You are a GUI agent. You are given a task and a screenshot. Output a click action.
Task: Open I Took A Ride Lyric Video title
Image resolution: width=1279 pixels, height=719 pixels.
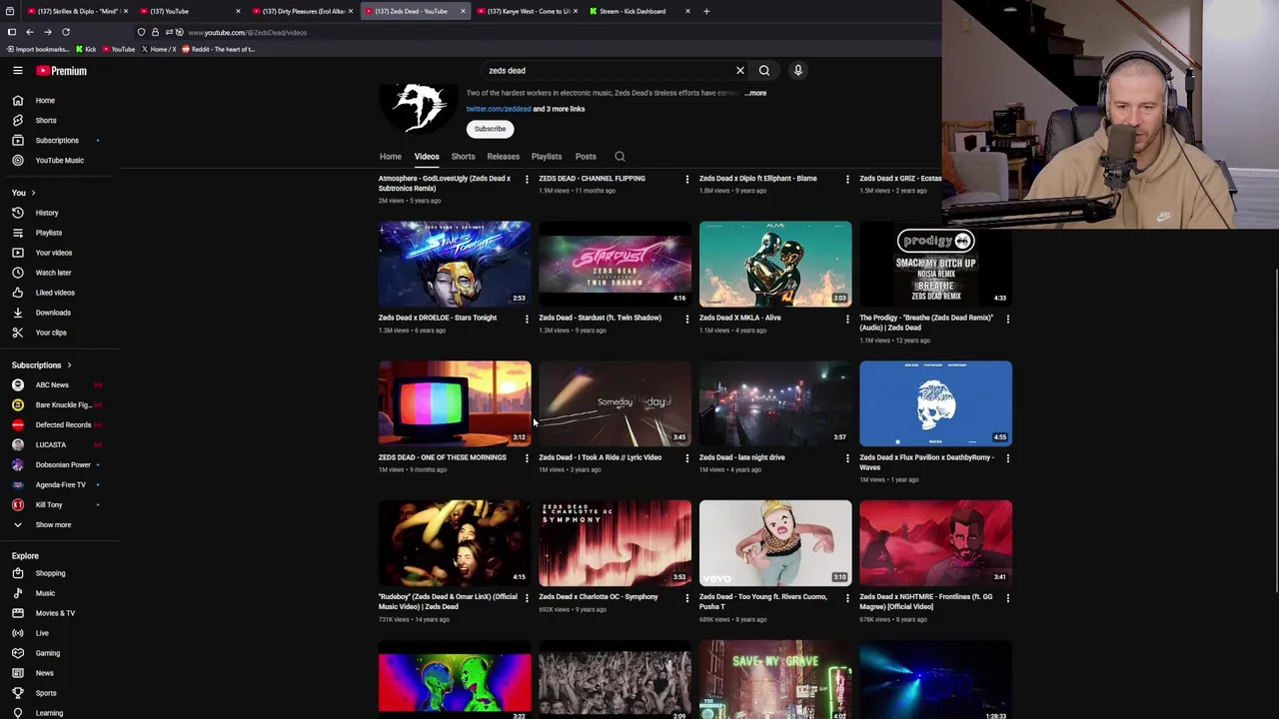600,457
